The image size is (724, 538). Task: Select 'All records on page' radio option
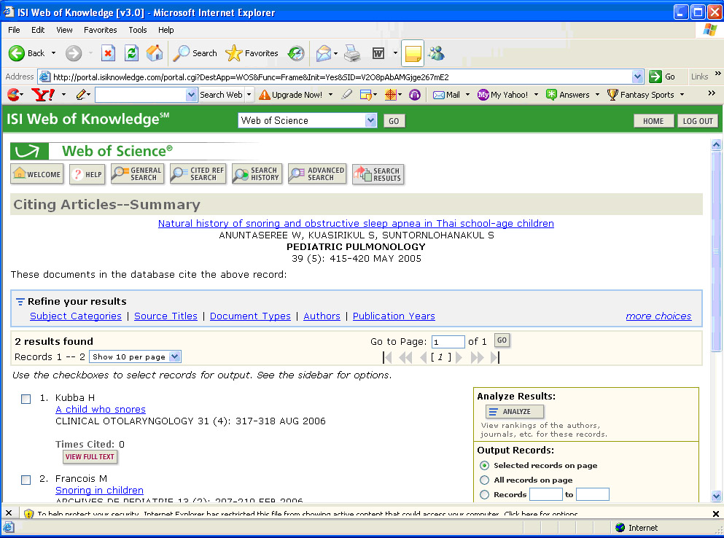pyautogui.click(x=484, y=480)
